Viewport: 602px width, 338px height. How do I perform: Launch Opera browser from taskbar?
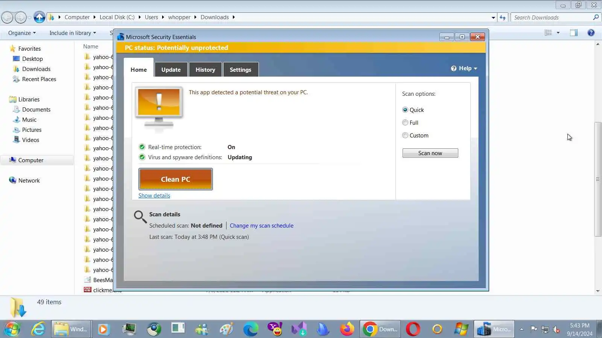tap(413, 329)
